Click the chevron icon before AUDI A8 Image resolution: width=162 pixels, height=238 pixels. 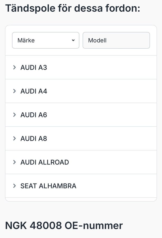15,139
